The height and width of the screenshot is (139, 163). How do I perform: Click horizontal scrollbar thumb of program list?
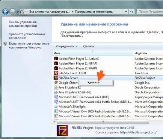[x=103, y=121]
